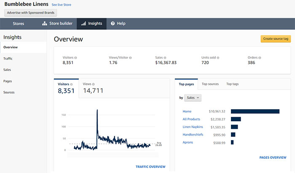Click the Aprons sales bar

click(x=232, y=142)
